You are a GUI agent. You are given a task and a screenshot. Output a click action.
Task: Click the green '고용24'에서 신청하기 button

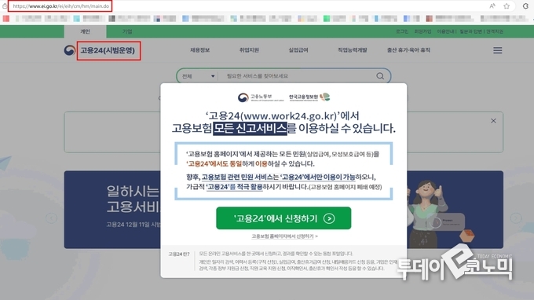coord(283,218)
